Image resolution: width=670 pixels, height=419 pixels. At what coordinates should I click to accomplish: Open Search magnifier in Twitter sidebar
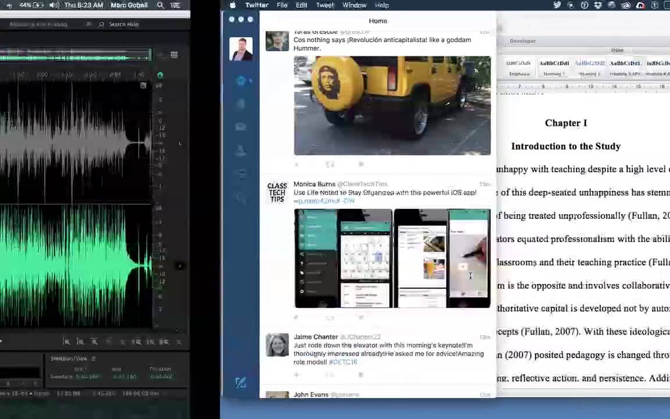click(241, 197)
